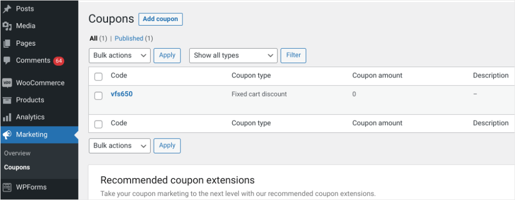Click the Add coupon button
515x200 pixels.
point(160,19)
